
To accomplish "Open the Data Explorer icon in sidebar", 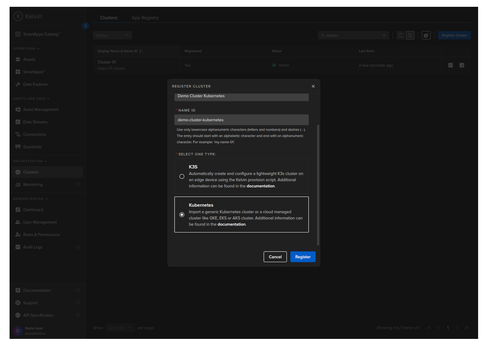I will pos(18,84).
